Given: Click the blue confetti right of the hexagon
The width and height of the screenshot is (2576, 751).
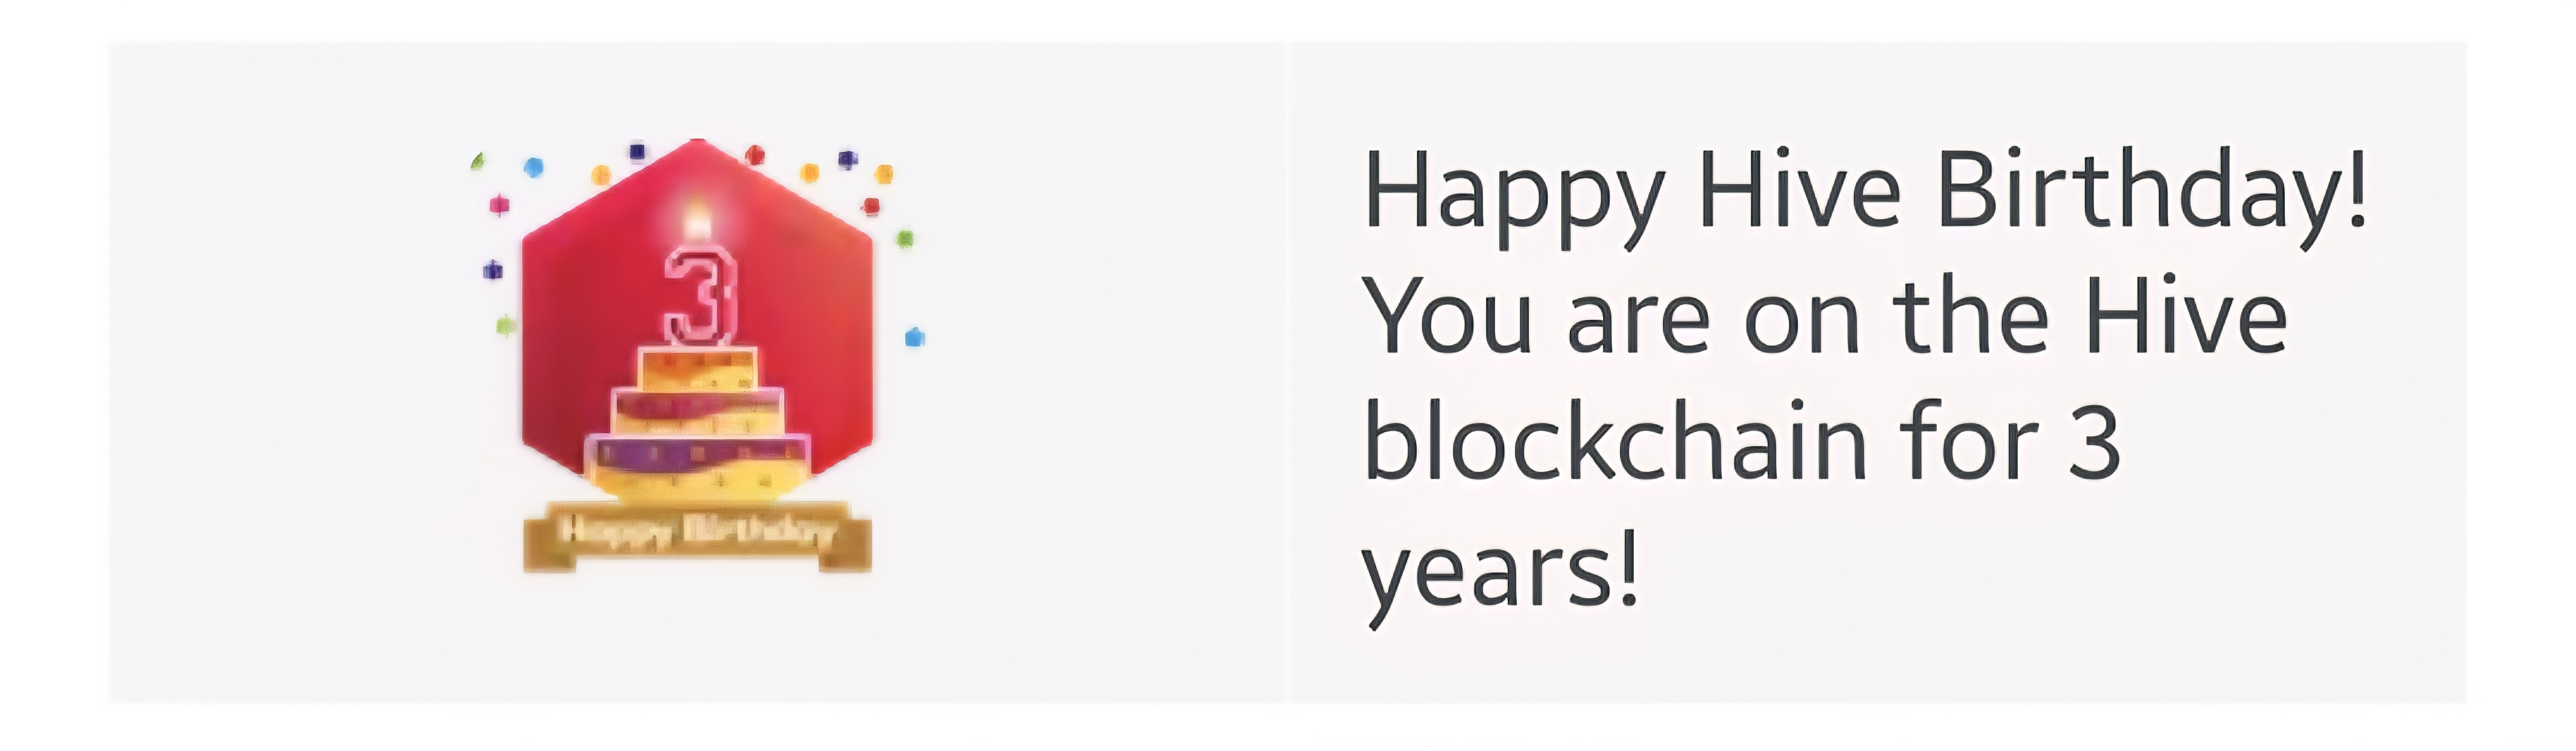Looking at the screenshot, I should click(x=914, y=337).
